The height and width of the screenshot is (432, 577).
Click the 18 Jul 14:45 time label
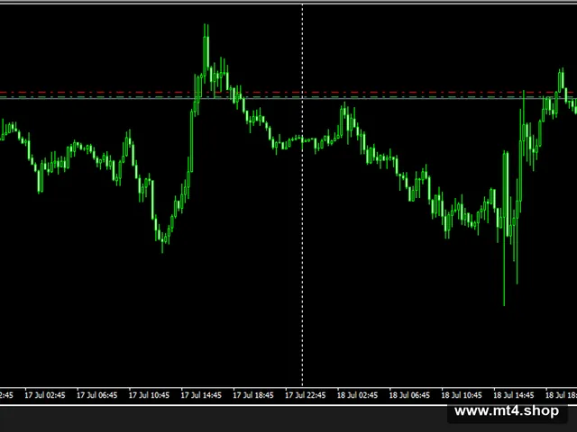514,395
